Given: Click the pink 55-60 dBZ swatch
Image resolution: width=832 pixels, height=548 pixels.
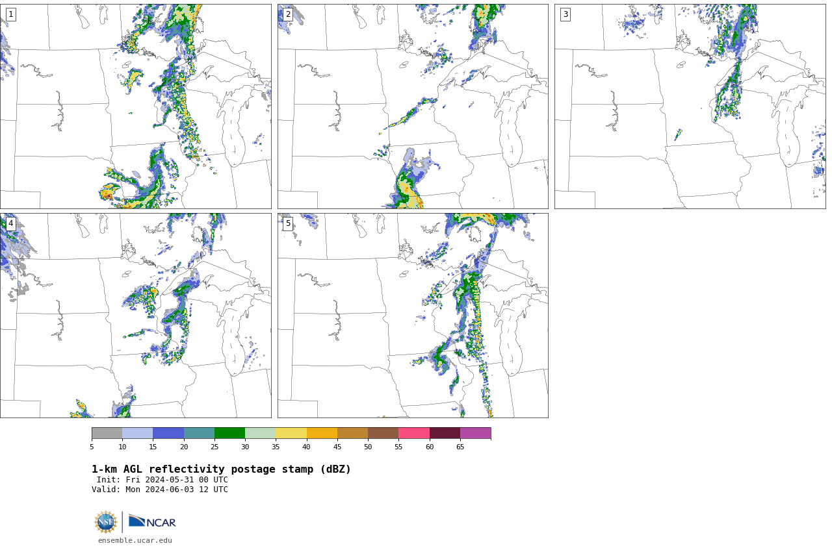Looking at the screenshot, I should click(414, 433).
